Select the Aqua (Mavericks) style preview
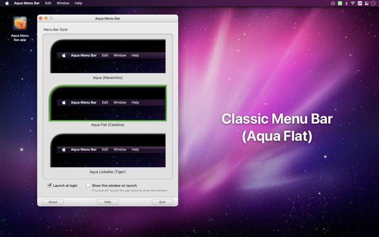The image size is (379, 237). [x=108, y=56]
